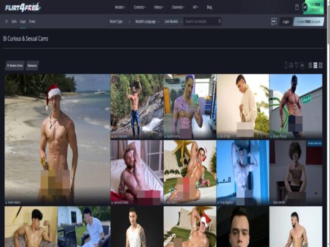Click Create FREE Account button
The height and width of the screenshot is (247, 330).
pyautogui.click(x=309, y=21)
